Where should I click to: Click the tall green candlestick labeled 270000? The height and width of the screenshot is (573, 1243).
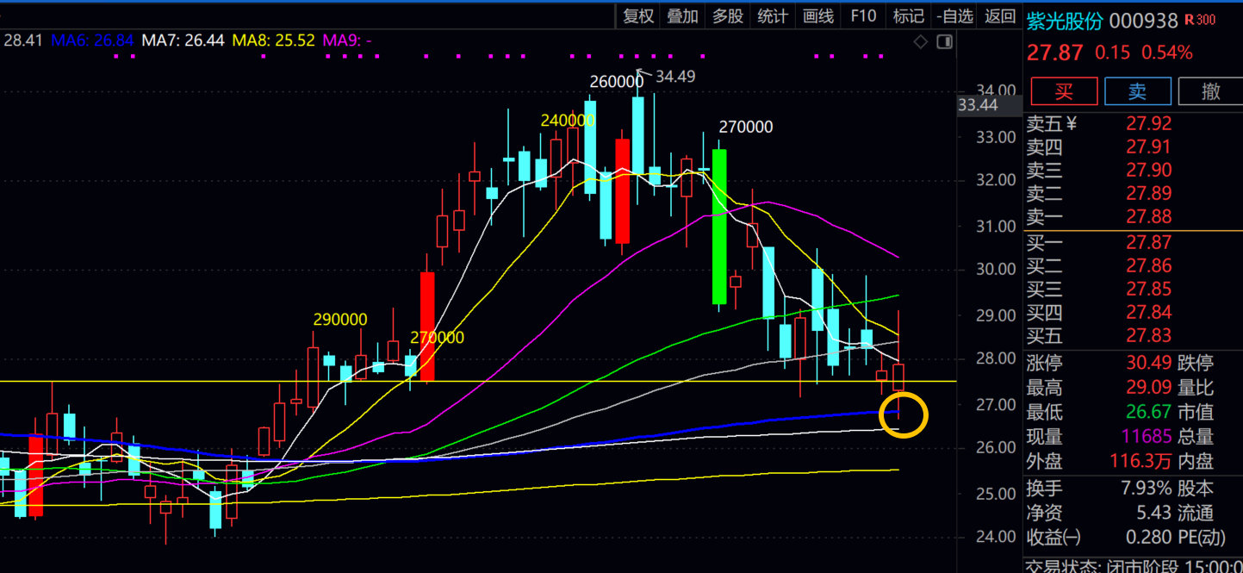click(x=719, y=227)
